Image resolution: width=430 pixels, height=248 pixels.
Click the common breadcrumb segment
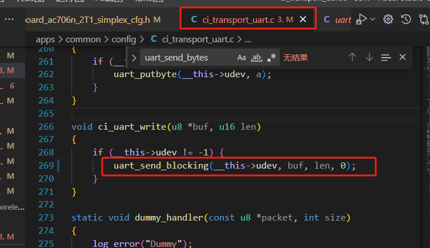click(83, 39)
